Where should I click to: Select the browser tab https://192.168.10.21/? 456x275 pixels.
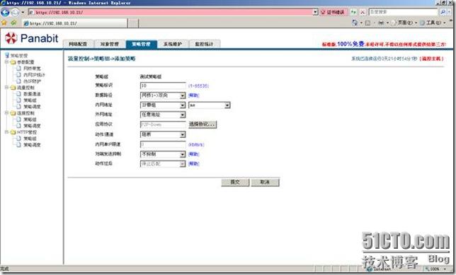(x=75, y=23)
